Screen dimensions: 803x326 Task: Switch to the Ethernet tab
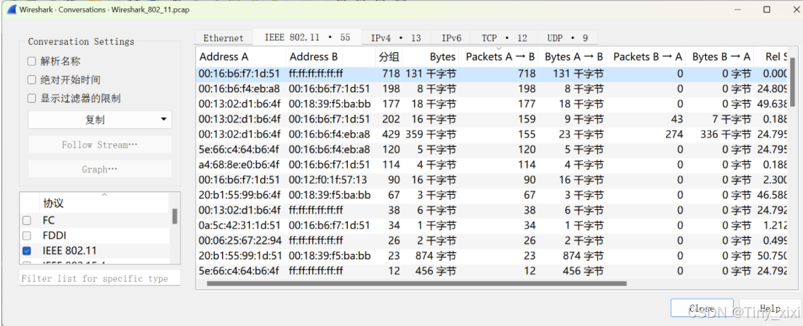click(x=224, y=38)
